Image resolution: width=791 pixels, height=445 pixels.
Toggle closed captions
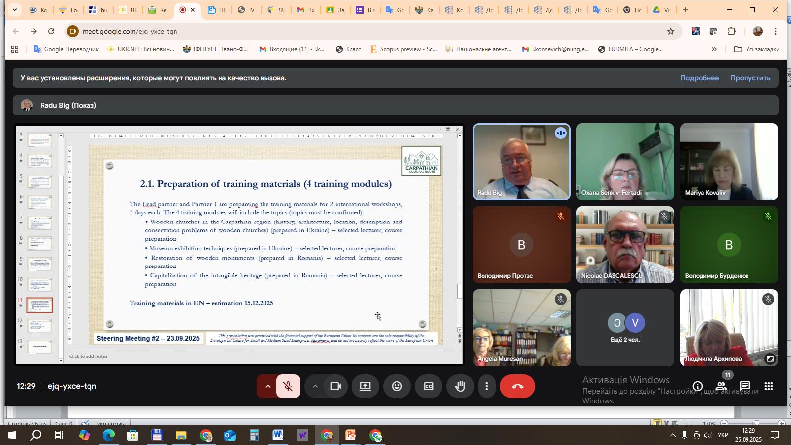[428, 386]
